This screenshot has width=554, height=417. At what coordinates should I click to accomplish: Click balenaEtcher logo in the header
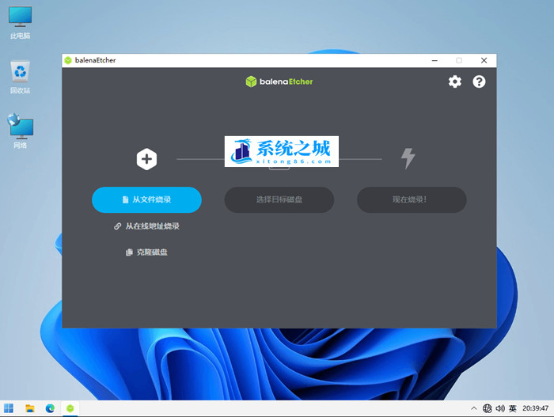(x=279, y=82)
